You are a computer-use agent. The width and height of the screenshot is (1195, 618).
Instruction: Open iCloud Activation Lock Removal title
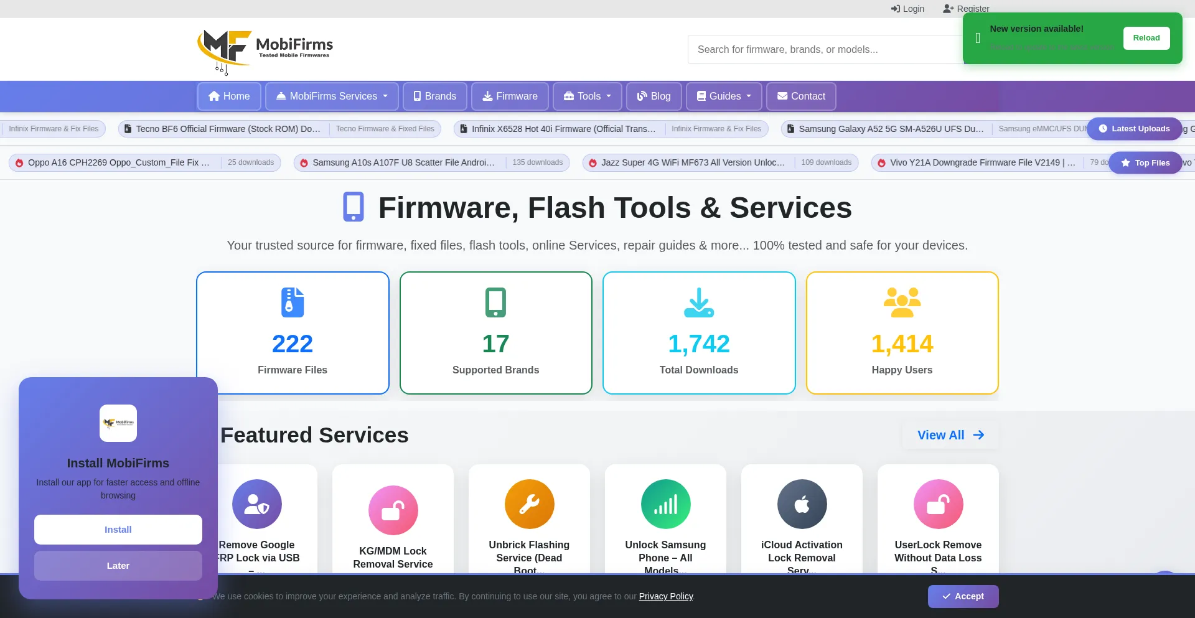click(x=802, y=556)
